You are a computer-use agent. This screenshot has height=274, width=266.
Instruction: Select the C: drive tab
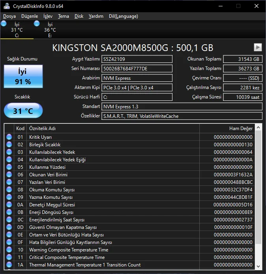tap(17, 30)
